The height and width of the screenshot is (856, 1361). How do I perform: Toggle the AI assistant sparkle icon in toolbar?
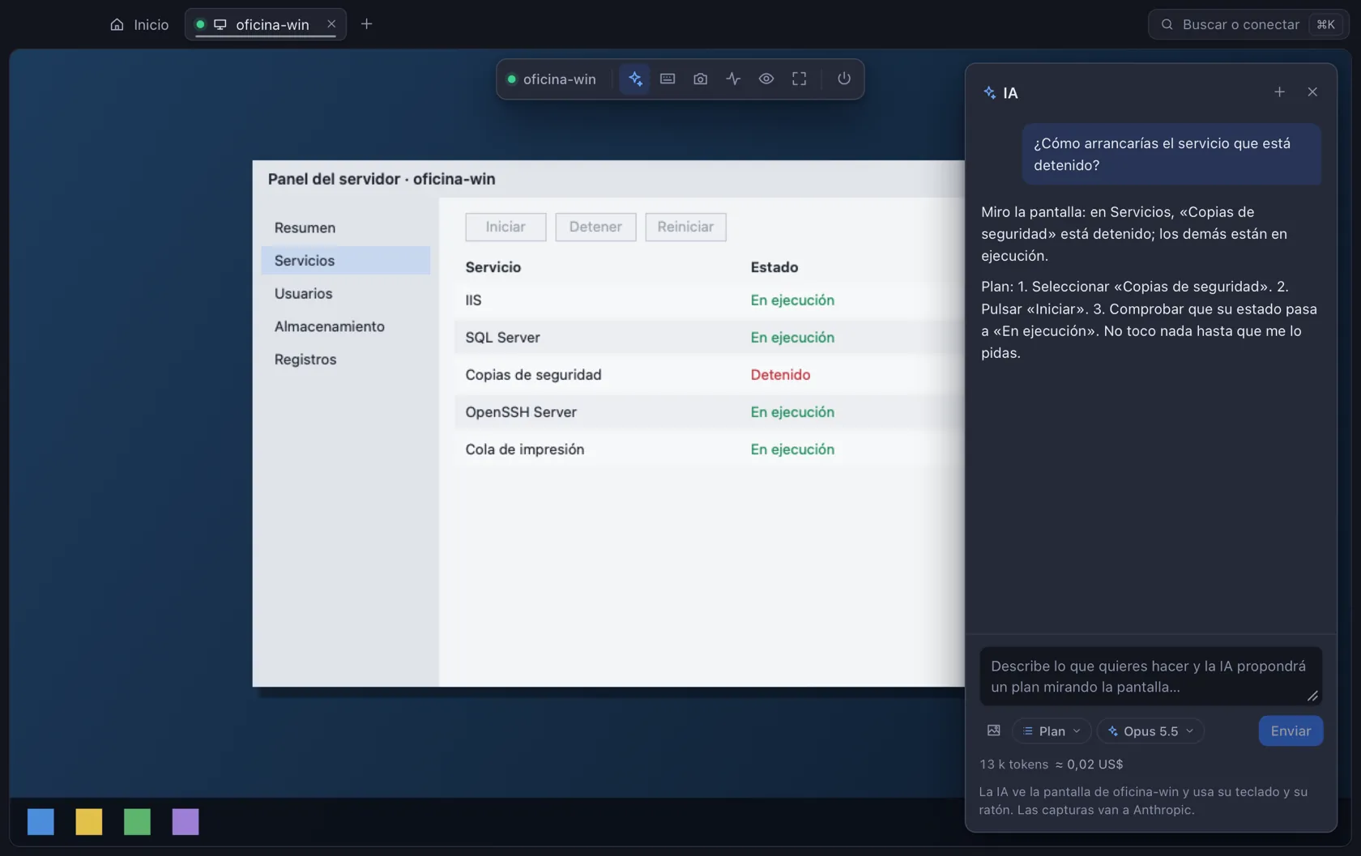click(635, 79)
